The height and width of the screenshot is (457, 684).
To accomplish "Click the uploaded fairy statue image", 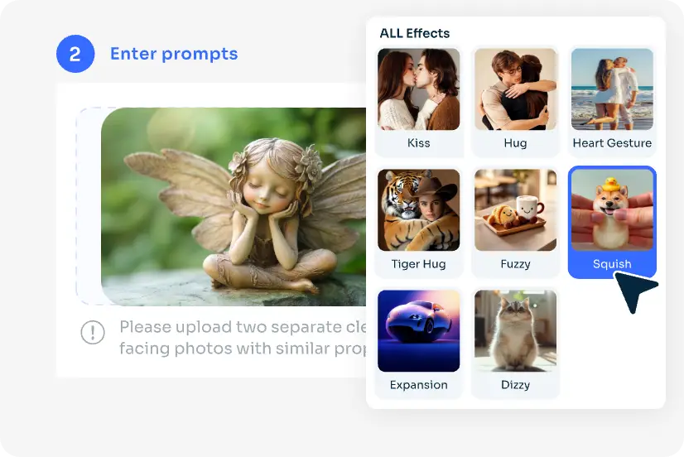I will pos(234,207).
